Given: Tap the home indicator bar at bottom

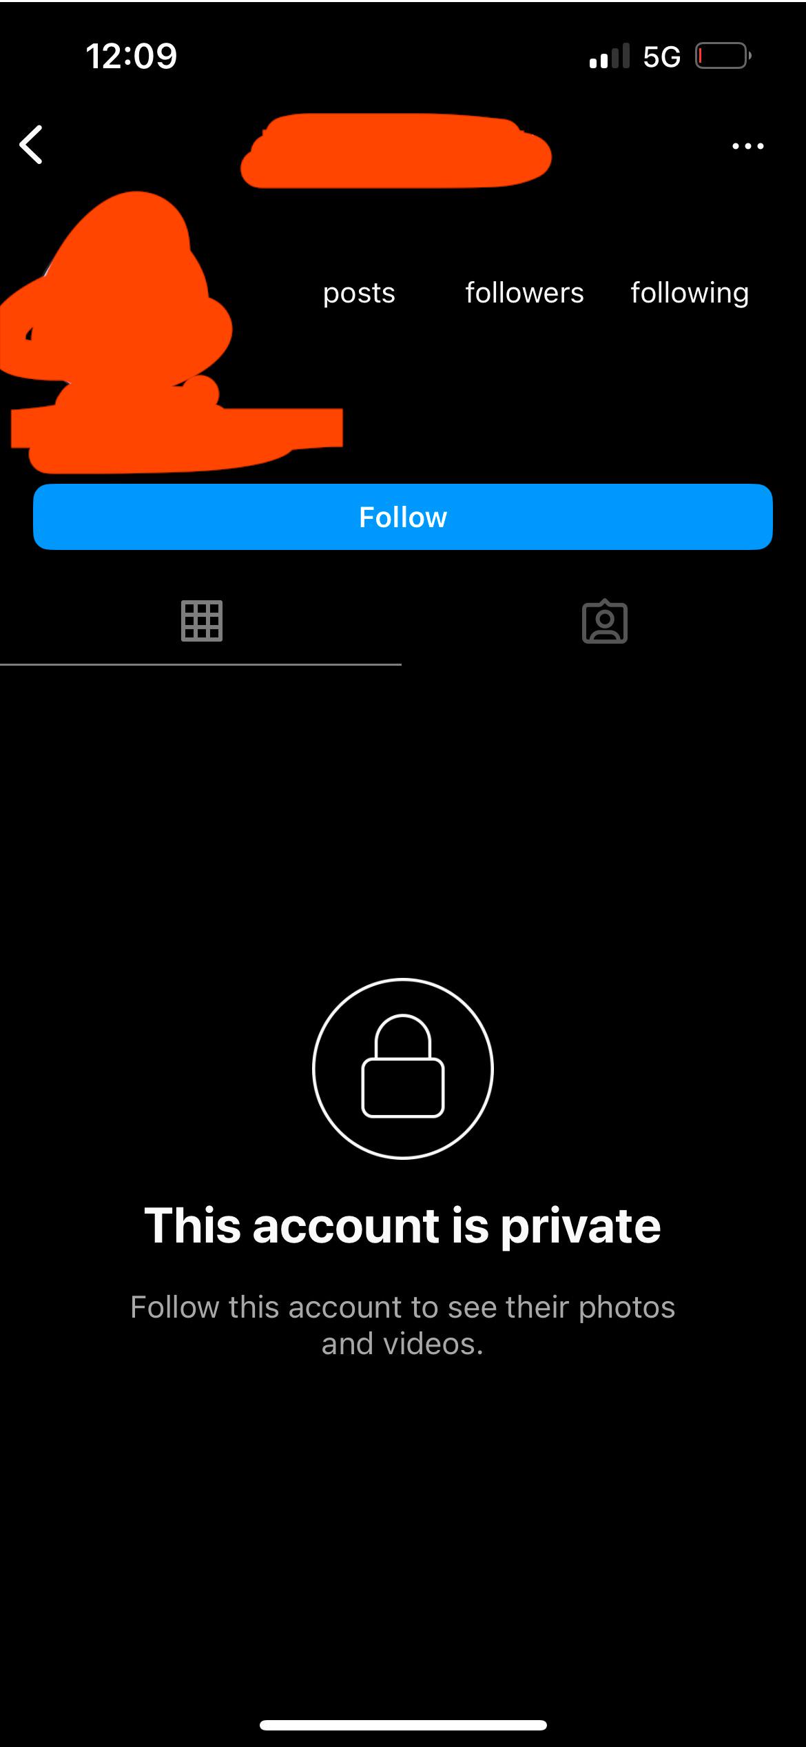Looking at the screenshot, I should click(403, 1726).
